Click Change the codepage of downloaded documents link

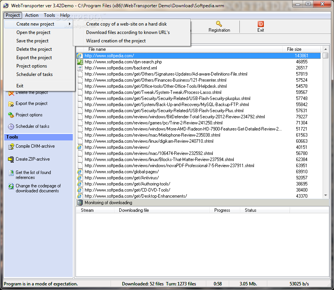tap(38, 188)
